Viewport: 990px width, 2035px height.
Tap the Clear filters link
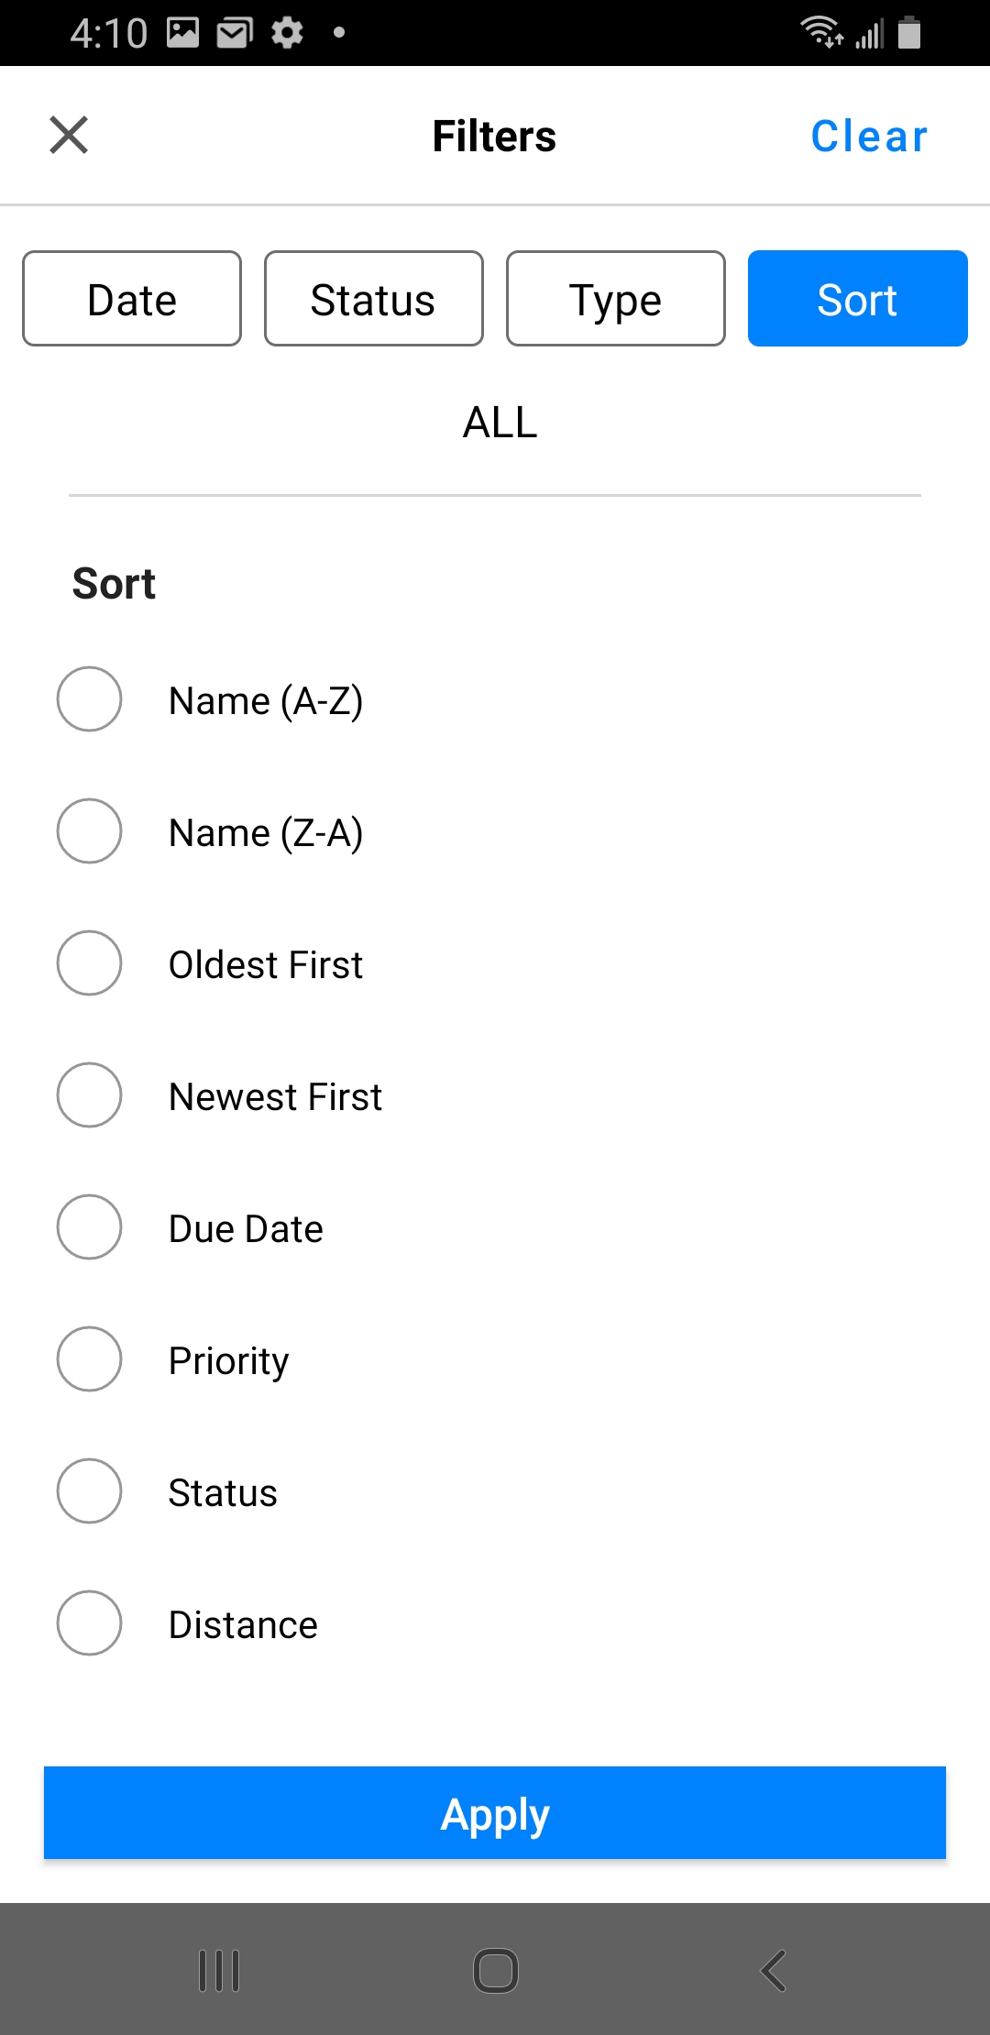tap(868, 137)
